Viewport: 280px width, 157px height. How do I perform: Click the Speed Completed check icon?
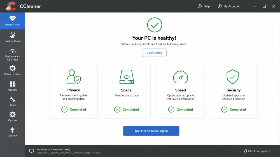point(171,110)
